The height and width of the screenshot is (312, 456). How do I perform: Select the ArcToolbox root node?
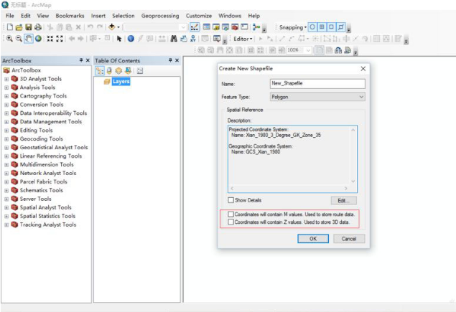click(26, 70)
